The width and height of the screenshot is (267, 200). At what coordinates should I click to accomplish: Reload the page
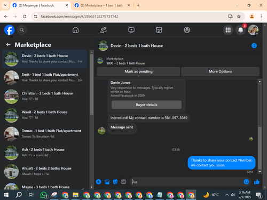click(25, 17)
